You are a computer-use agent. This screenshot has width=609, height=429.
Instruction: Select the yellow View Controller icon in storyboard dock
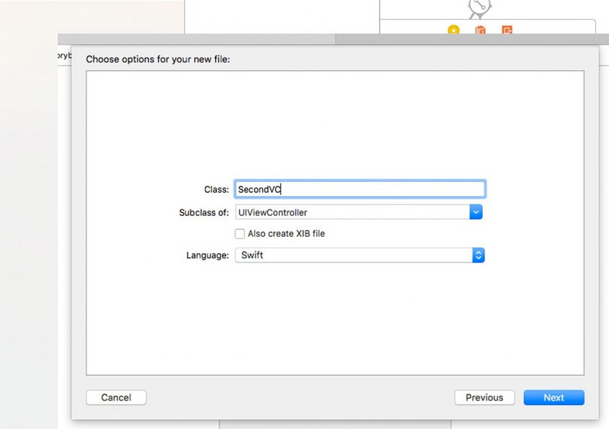454,29
